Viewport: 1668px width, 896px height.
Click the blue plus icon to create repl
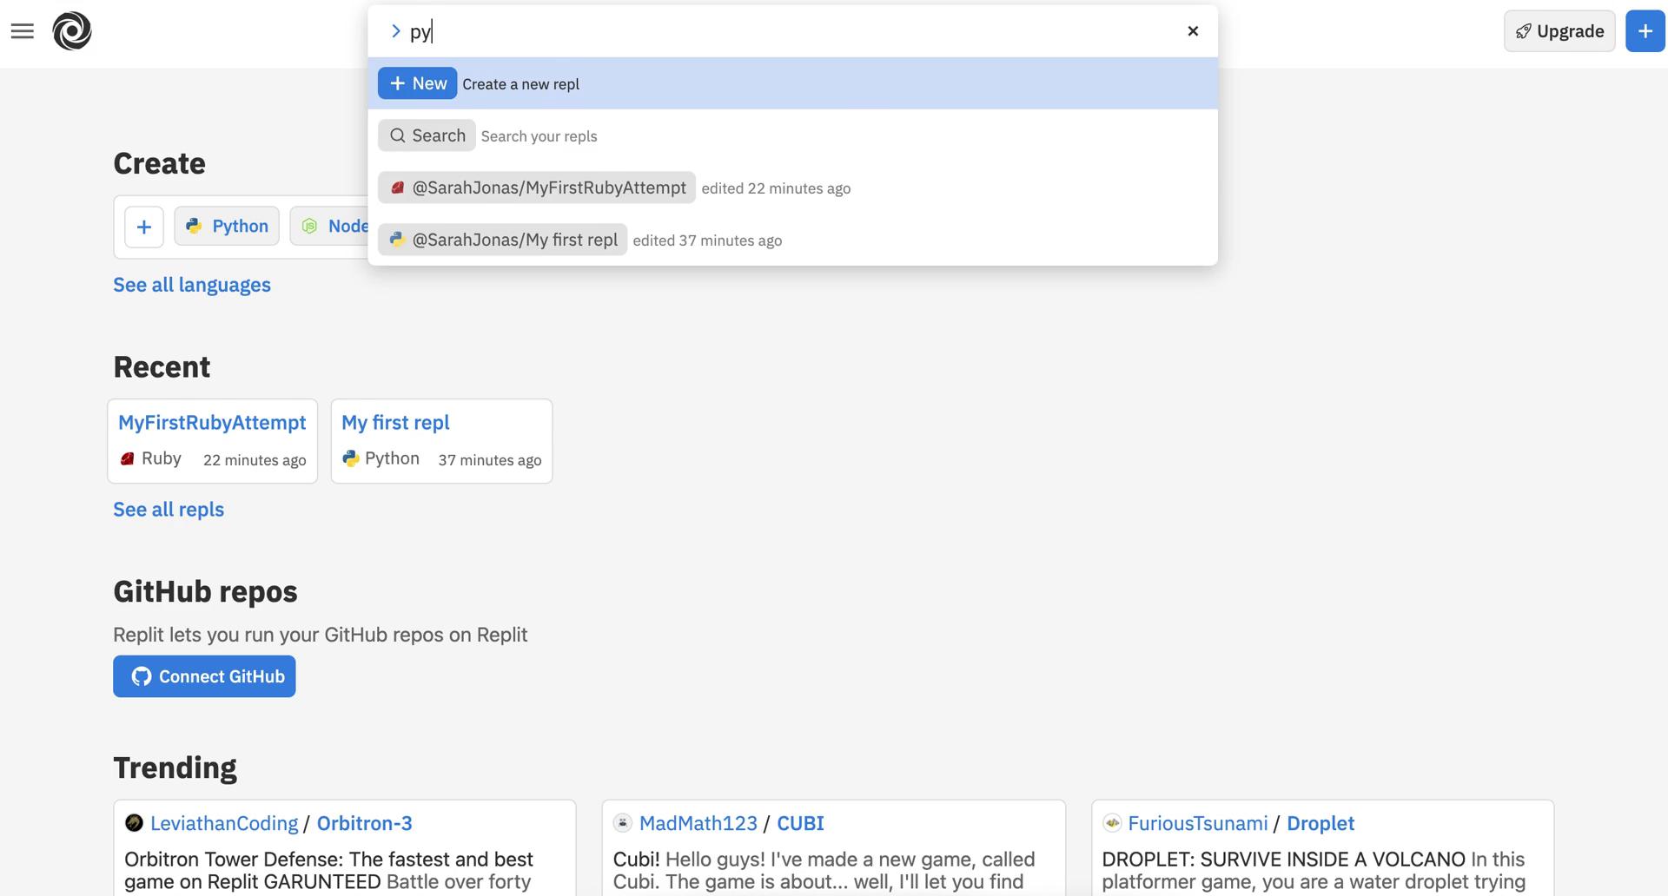pyautogui.click(x=1645, y=30)
